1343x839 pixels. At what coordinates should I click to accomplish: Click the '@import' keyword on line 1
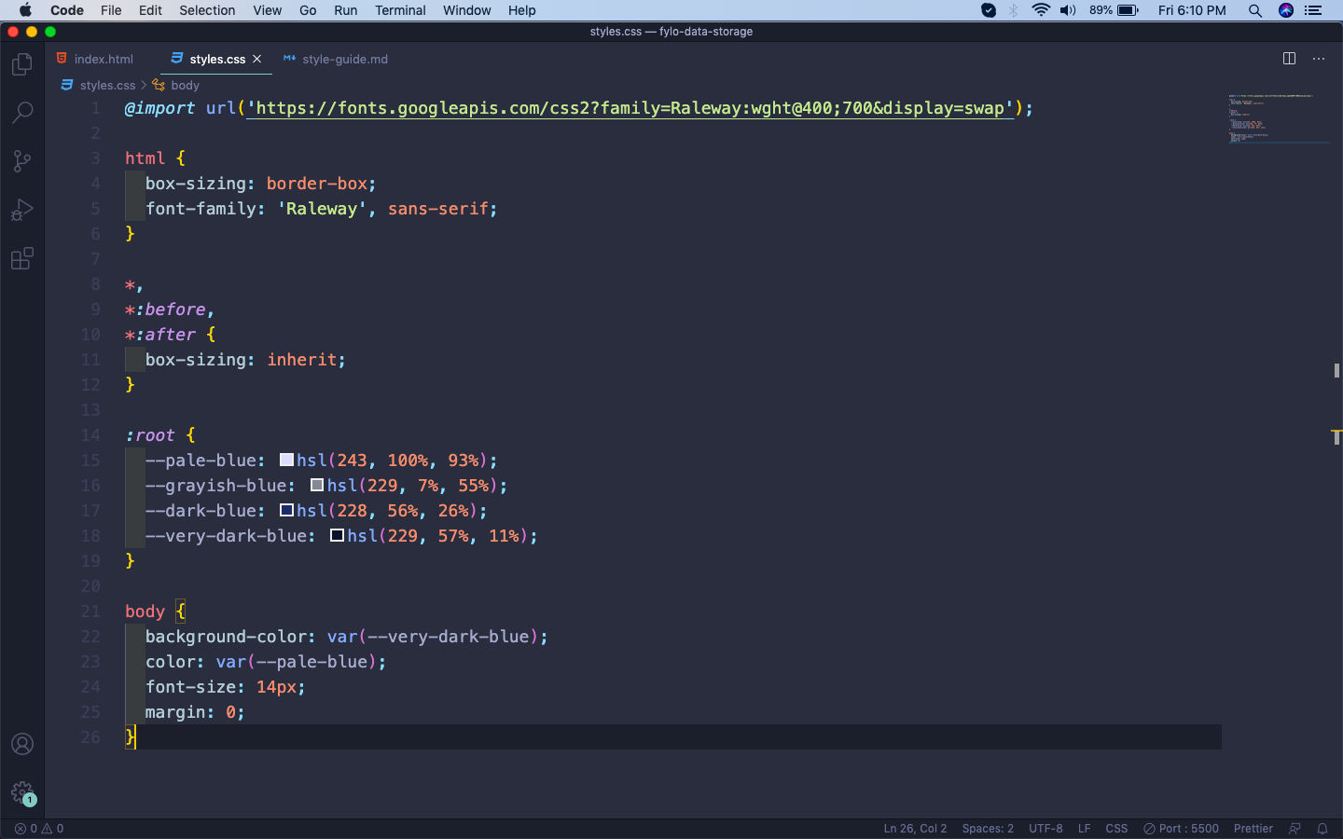point(160,108)
